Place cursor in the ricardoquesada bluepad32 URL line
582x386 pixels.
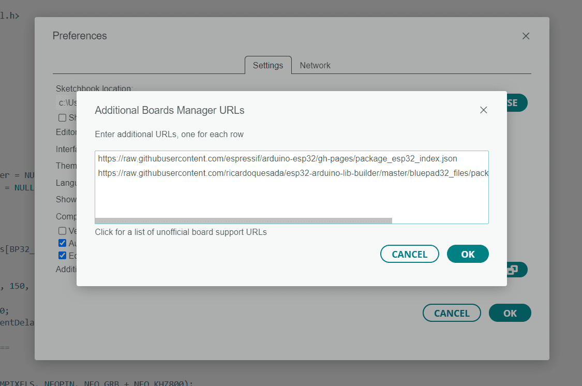[293, 173]
